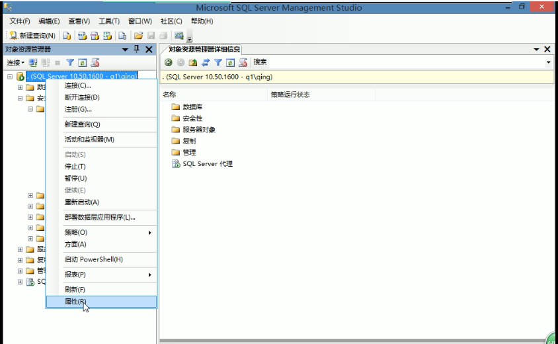Open the 报表(P) submenu
Viewport: 558px width, 344px height.
(101, 275)
